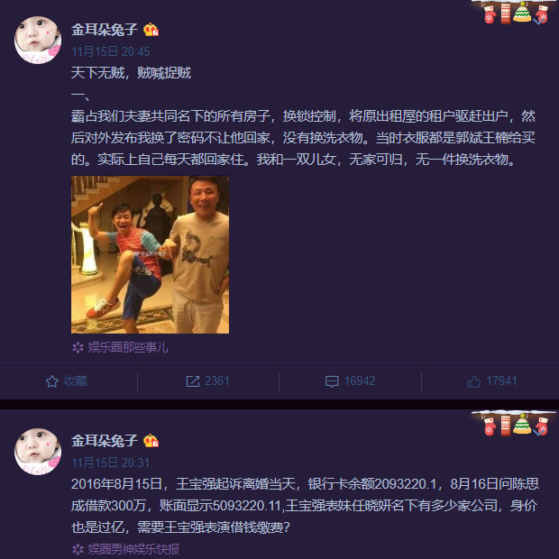Click the 11月15日 20:45 timestamp
Screen dimensions: 559x559
pyautogui.click(x=111, y=51)
